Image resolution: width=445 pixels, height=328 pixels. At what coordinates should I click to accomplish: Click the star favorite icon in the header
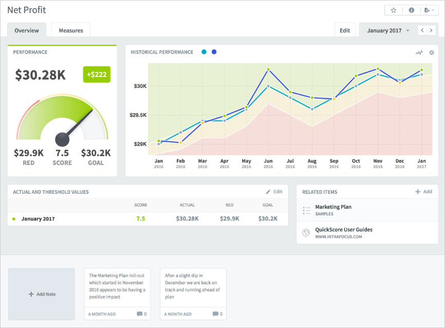click(394, 10)
